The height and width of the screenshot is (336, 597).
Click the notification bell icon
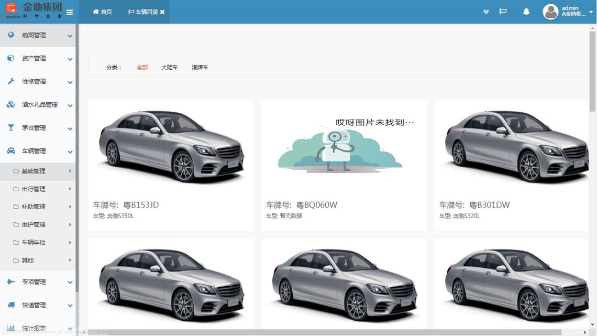[526, 12]
